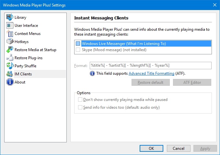Viewport: 220px width, 155px height.
Task: Click the Context Menus list icon
Action: click(10, 34)
